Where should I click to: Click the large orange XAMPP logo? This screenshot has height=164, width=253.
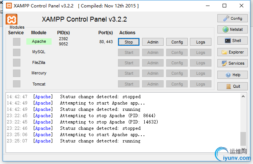coord(11,19)
